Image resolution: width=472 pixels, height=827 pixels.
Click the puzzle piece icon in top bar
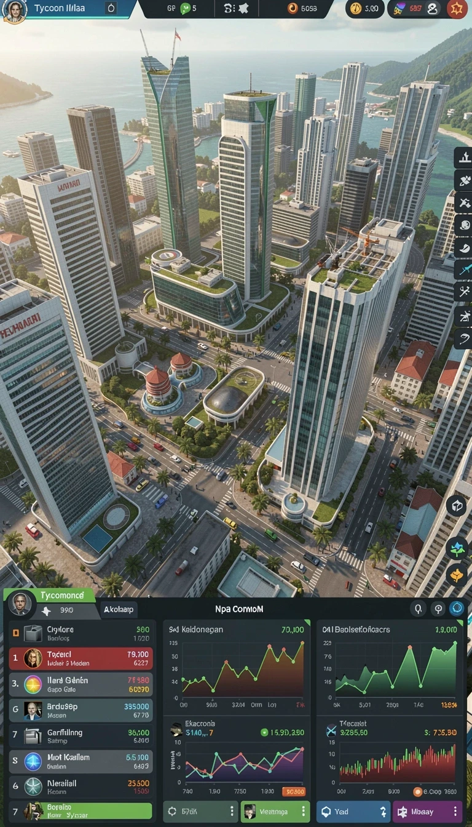[243, 9]
